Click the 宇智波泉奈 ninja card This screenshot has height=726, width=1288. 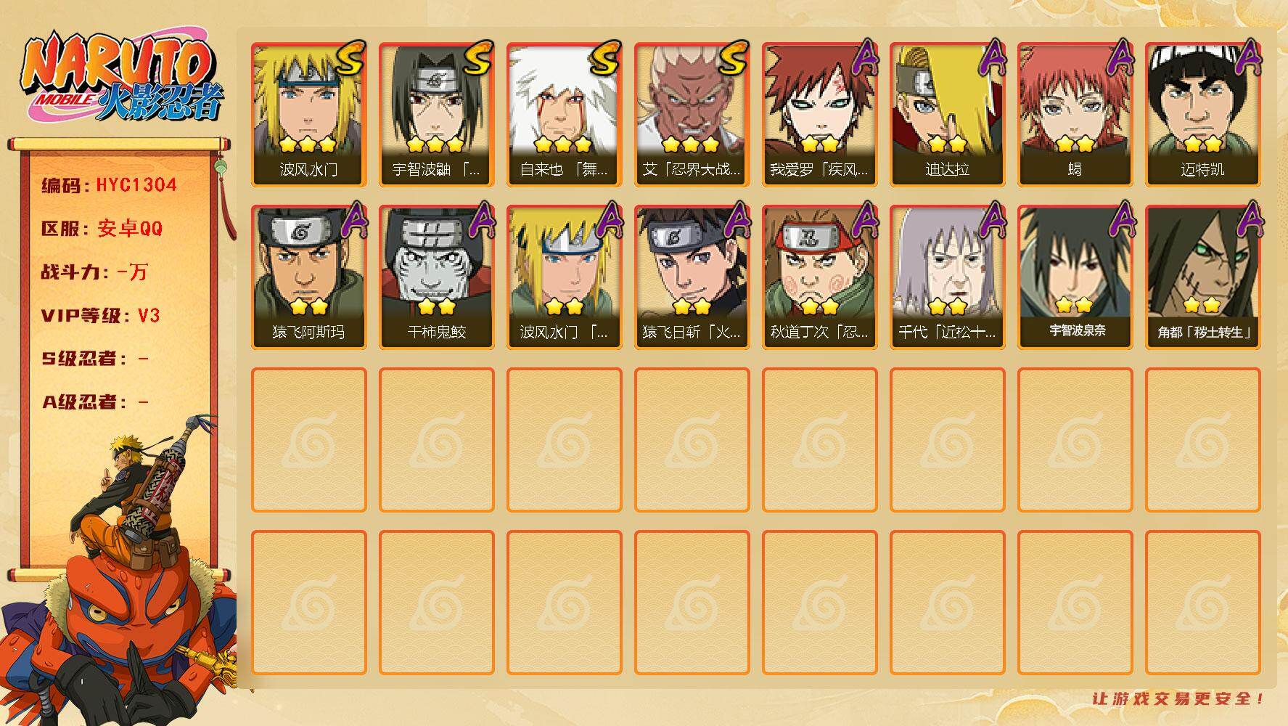(1075, 277)
